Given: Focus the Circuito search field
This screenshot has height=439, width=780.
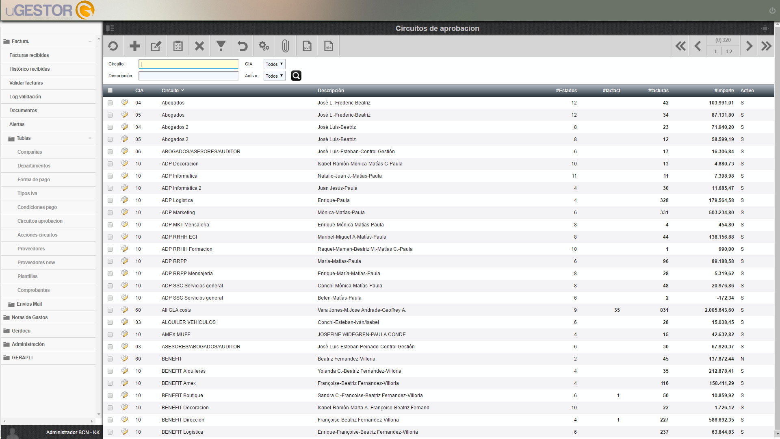Looking at the screenshot, I should [x=188, y=64].
